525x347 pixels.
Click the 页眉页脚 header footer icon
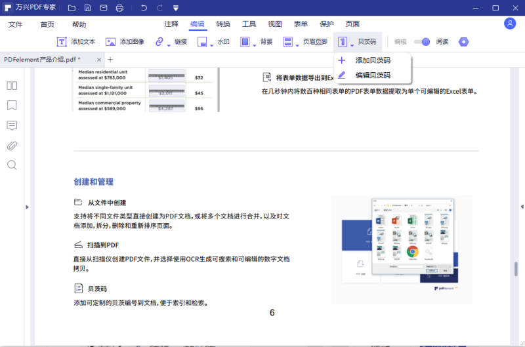tap(288, 42)
